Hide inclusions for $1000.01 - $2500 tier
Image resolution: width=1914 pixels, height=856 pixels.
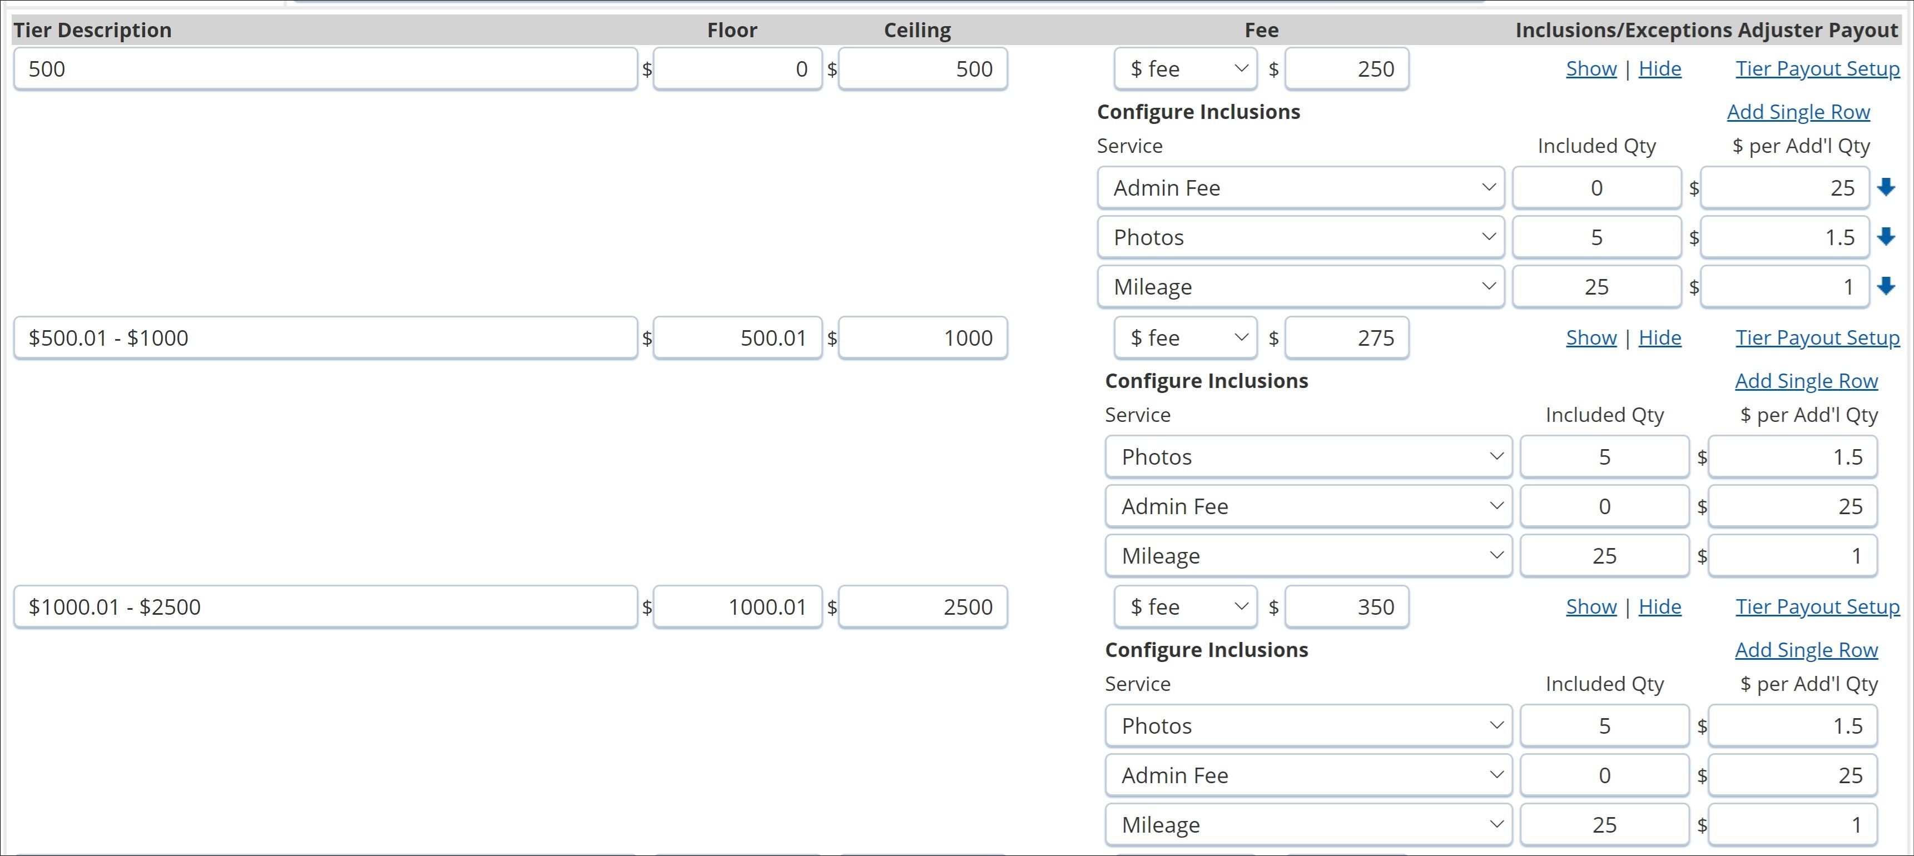click(x=1659, y=606)
